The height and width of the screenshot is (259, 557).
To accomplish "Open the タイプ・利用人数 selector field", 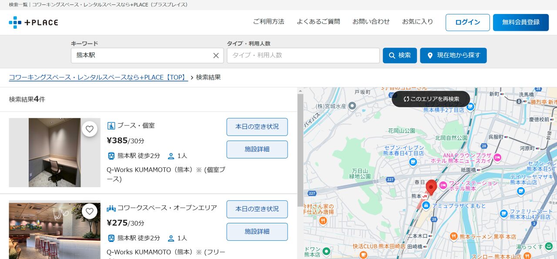I will click(x=303, y=56).
